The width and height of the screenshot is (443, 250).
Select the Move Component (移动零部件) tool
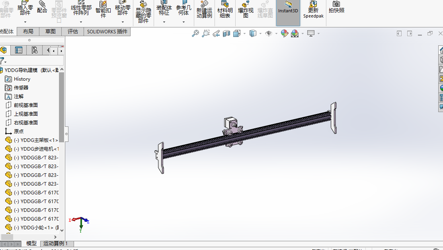point(123,8)
